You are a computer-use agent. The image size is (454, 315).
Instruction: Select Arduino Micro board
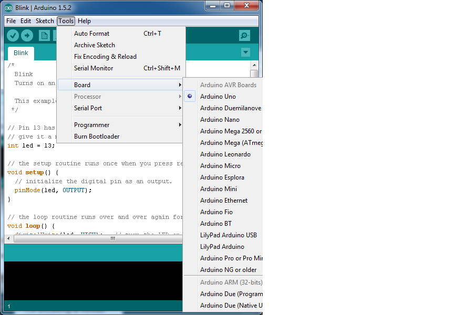tap(223, 166)
